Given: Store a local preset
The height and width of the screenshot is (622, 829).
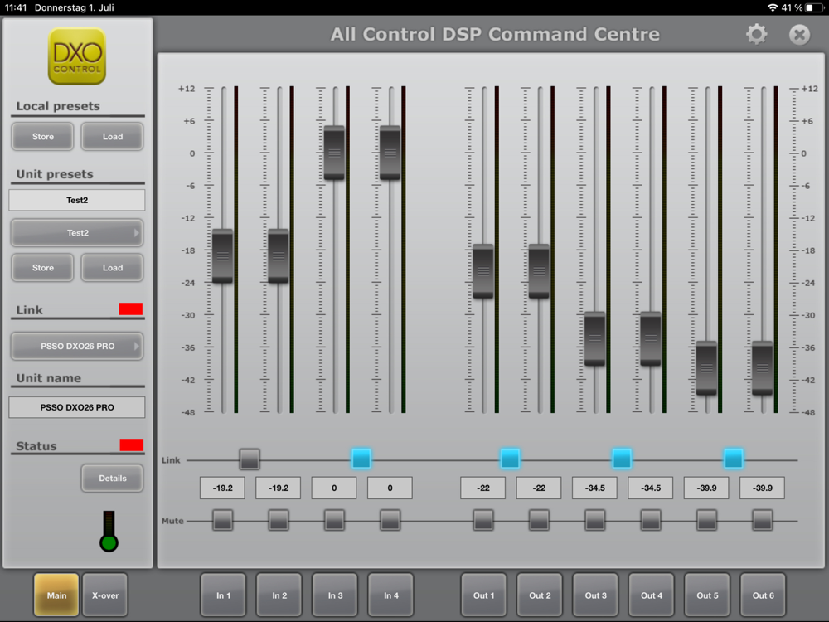Looking at the screenshot, I should pos(43,137).
